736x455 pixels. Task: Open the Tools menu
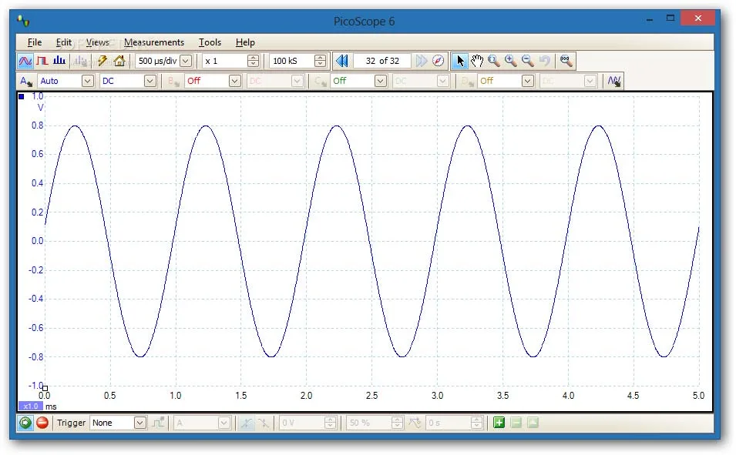tap(210, 42)
